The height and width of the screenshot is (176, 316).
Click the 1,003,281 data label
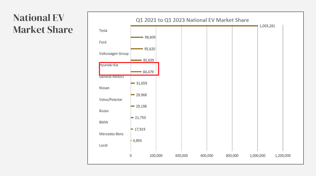tap(267, 26)
